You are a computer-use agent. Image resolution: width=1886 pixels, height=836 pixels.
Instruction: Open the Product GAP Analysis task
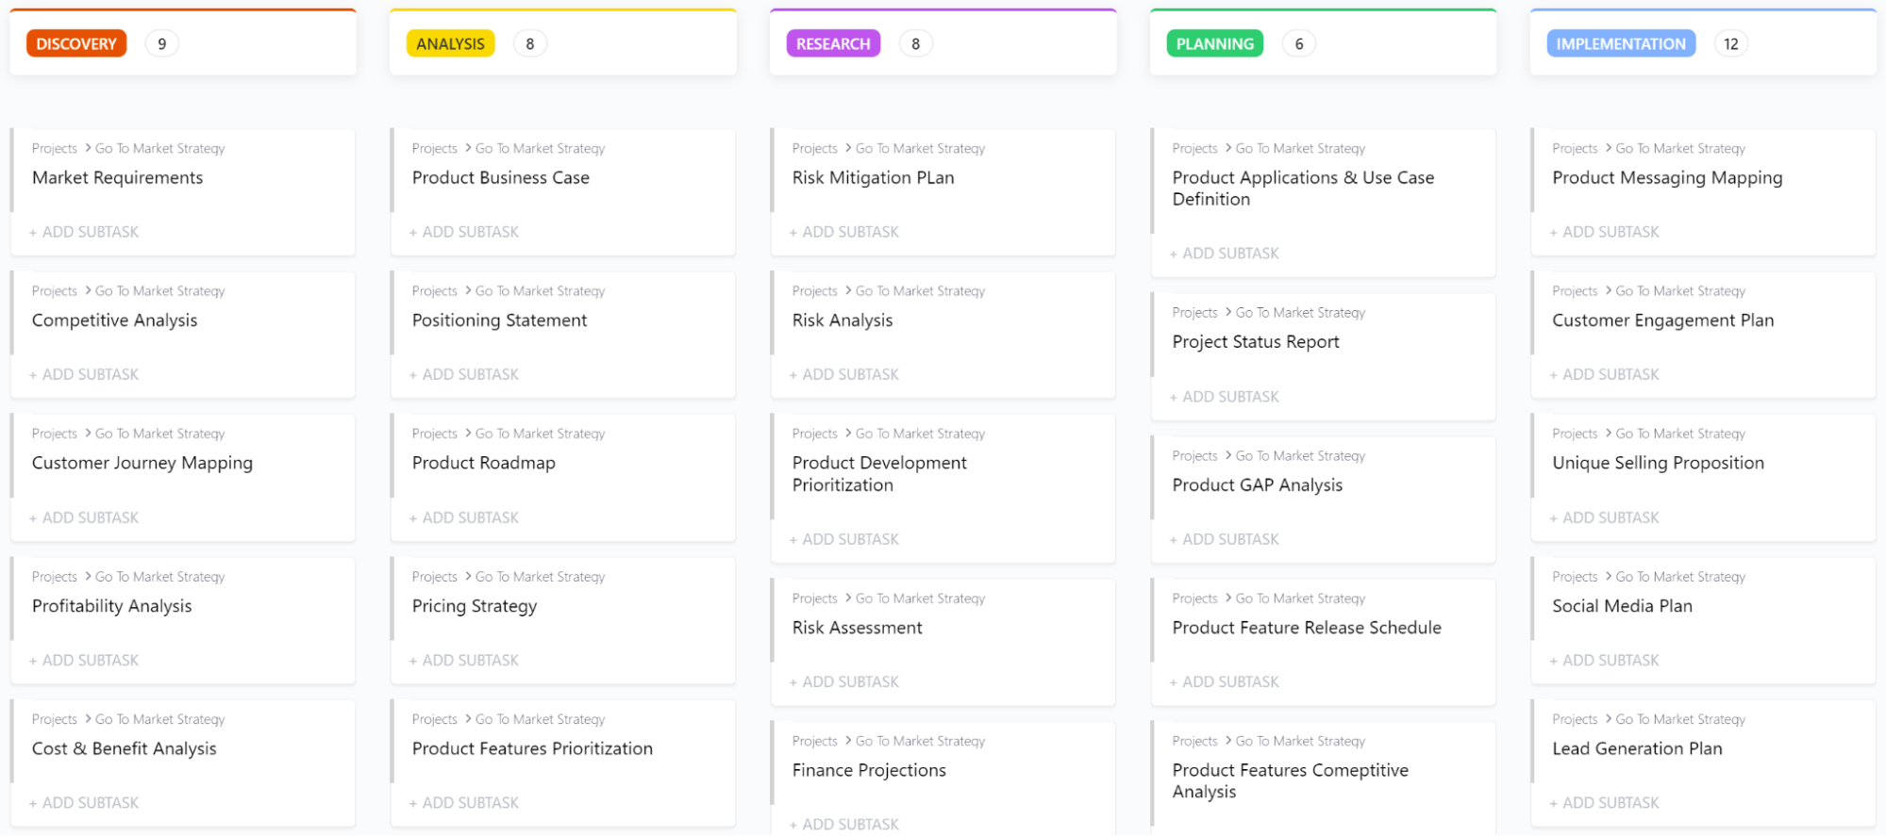pos(1257,485)
